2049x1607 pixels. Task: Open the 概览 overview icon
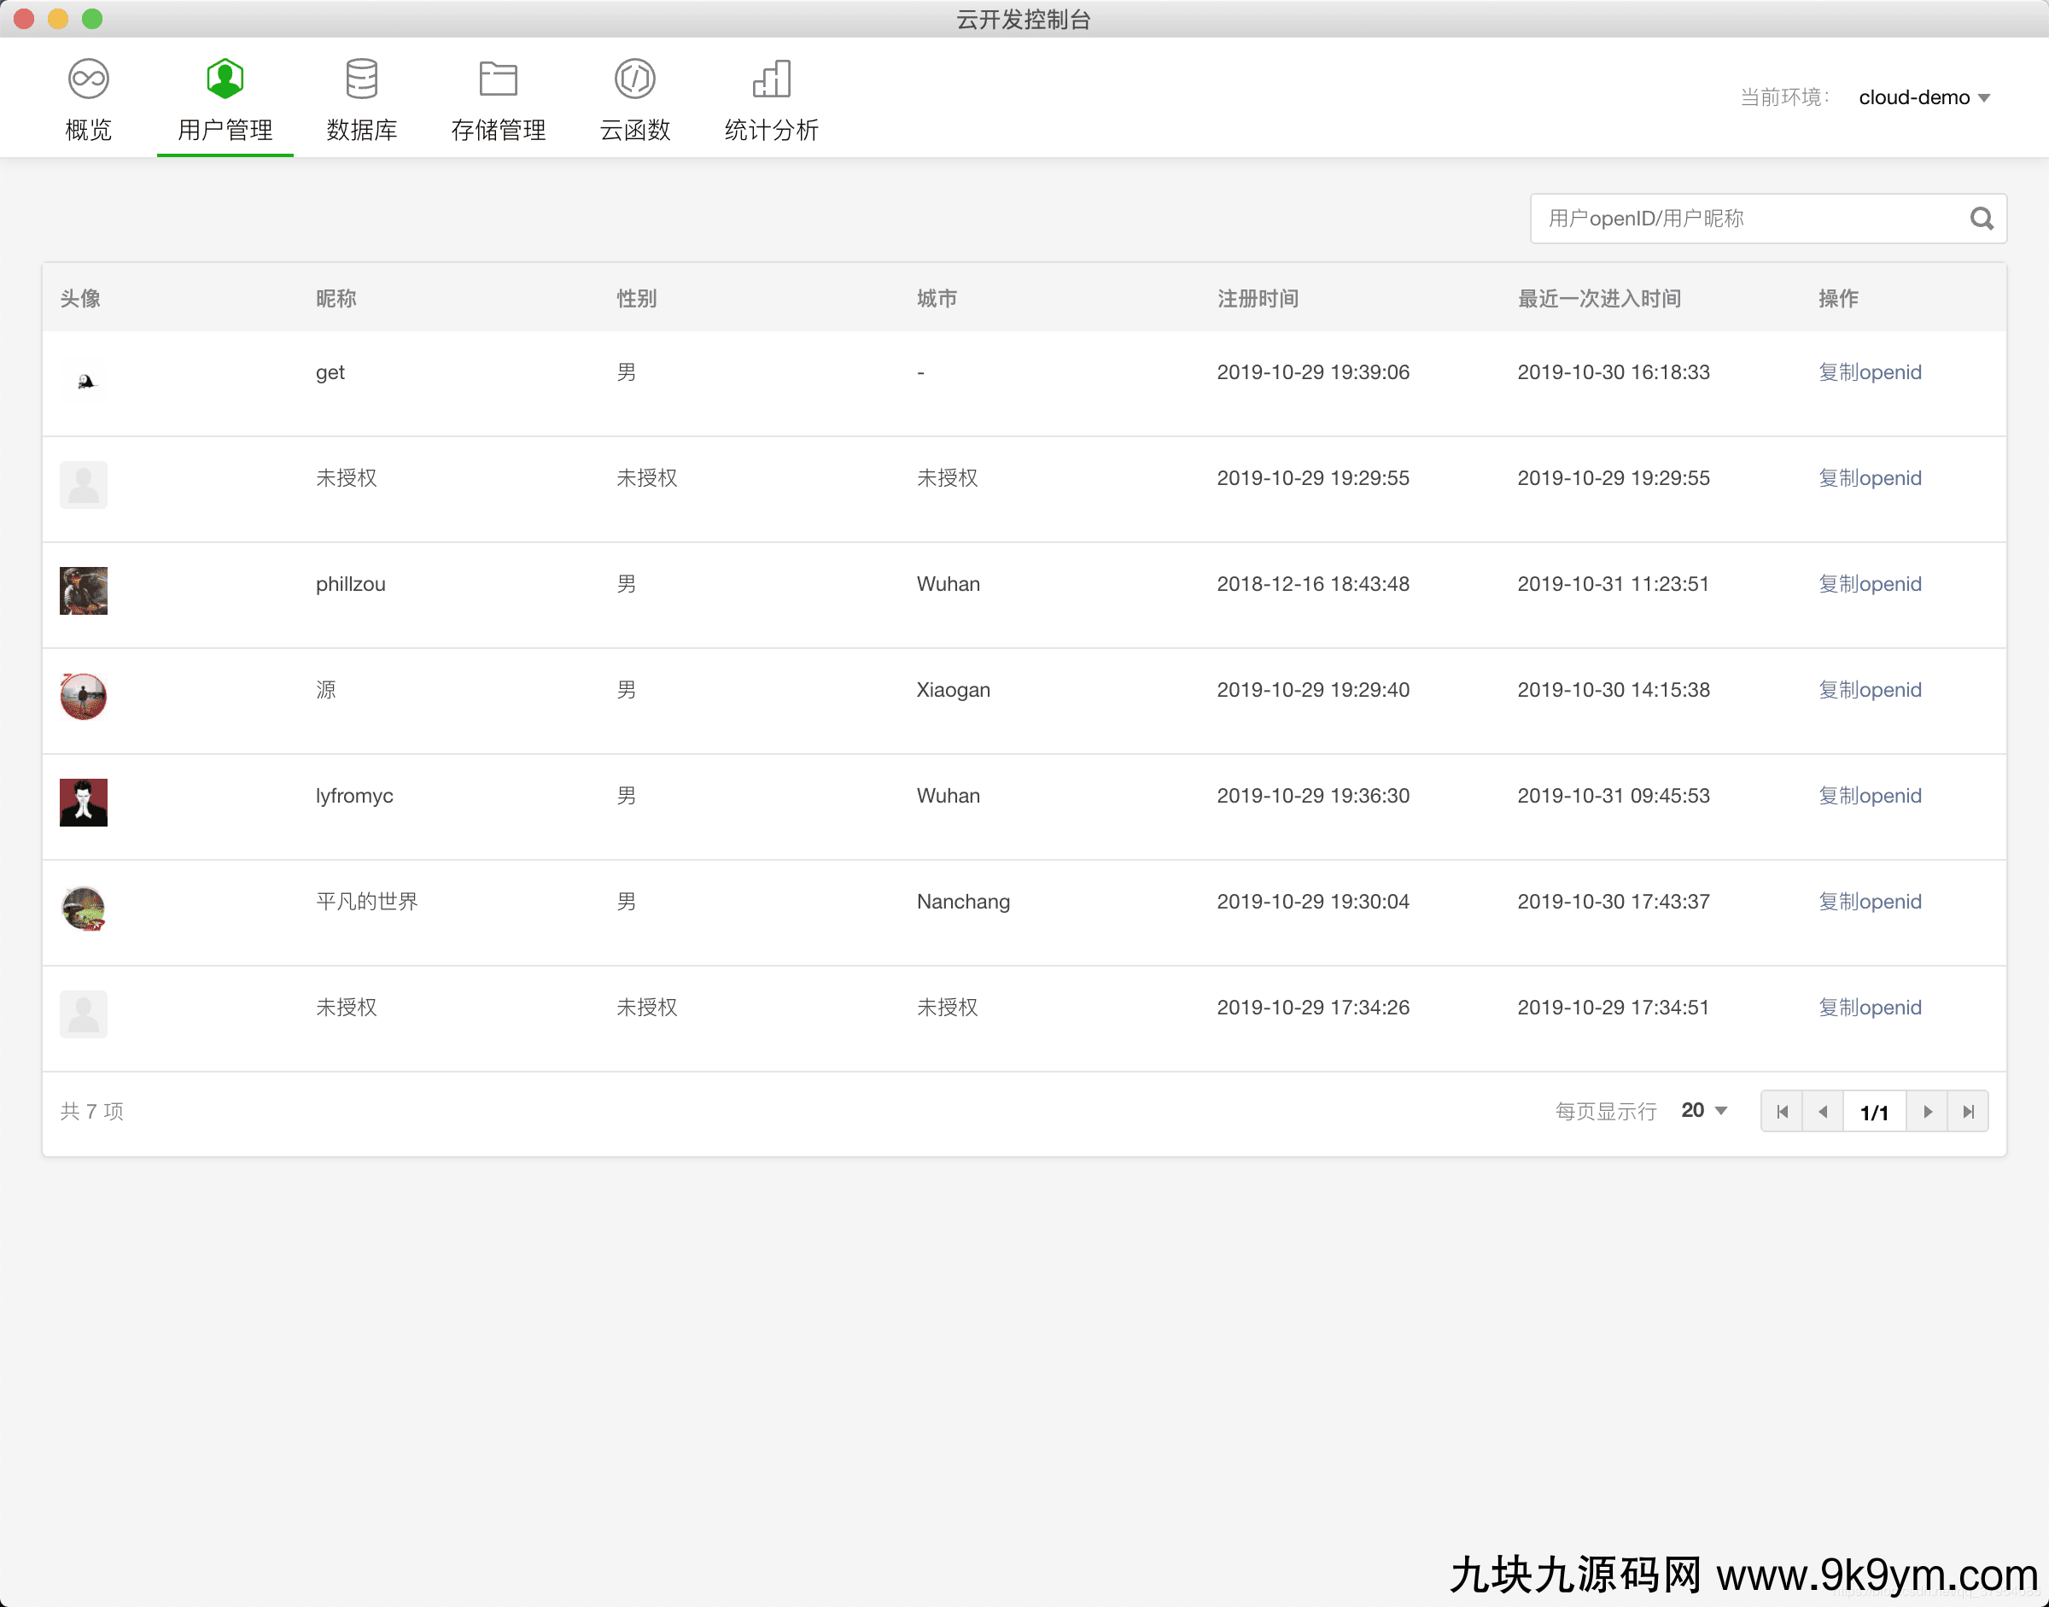point(89,79)
